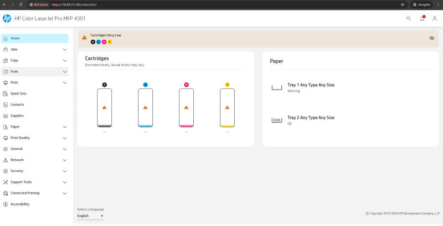Screen dimensions: 443x226
Task: Click the Paper card heading
Action: pos(276,61)
